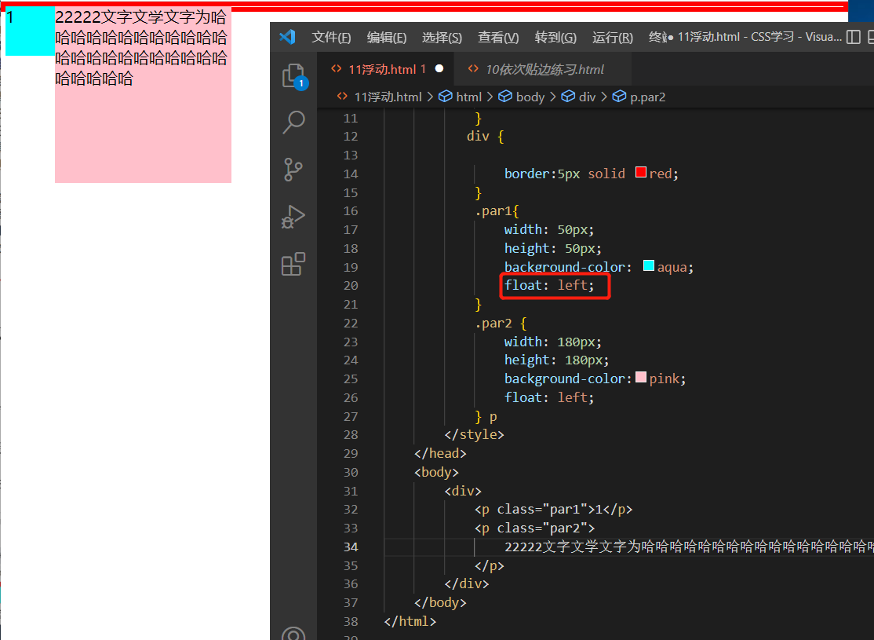Click the float: left; text on line 20
Screen dimensions: 874x640
(x=550, y=285)
